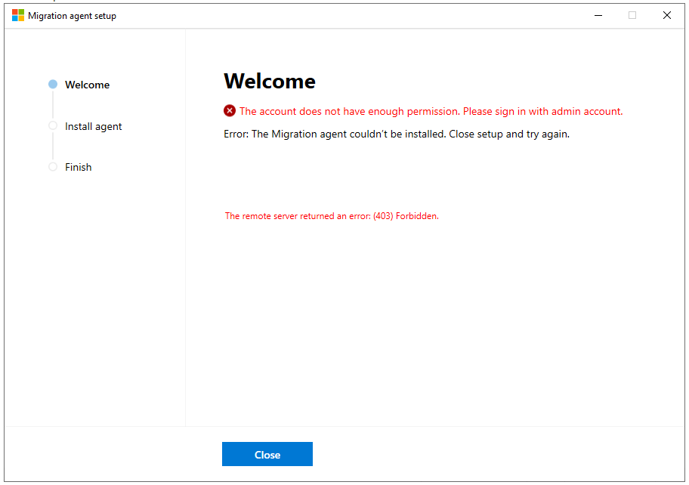Click the permission error message link text

click(x=432, y=111)
